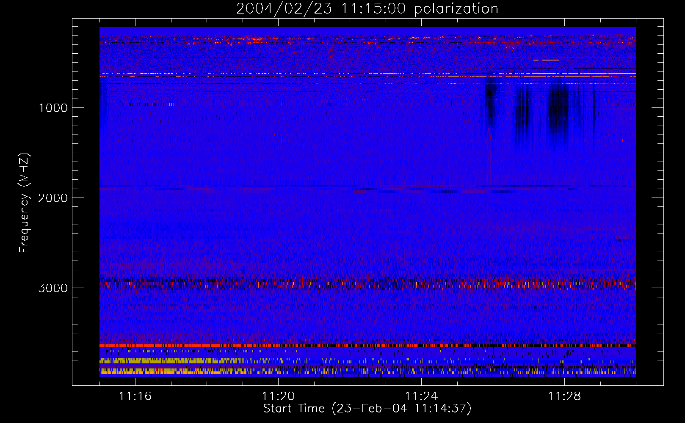Click the "11:24" time tick label
Viewport: 685px width, 423px height.
421,396
